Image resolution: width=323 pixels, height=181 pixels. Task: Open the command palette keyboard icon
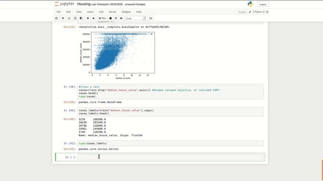point(150,18)
